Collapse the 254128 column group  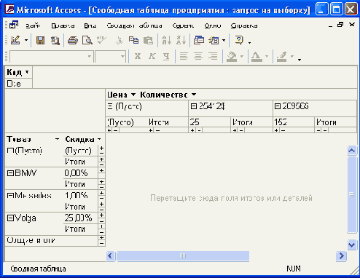194,106
